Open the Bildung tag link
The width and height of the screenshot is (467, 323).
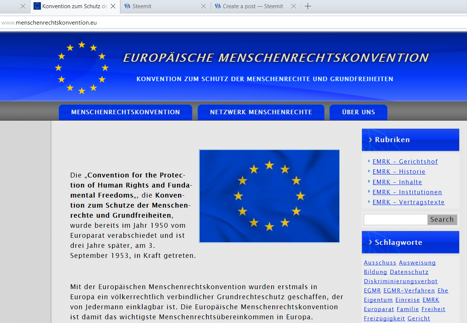click(x=375, y=272)
